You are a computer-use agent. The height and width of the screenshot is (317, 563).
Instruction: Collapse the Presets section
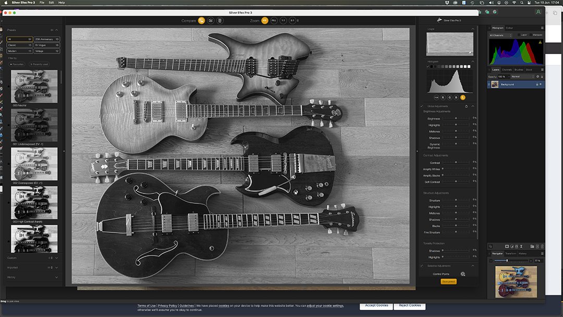(56, 30)
